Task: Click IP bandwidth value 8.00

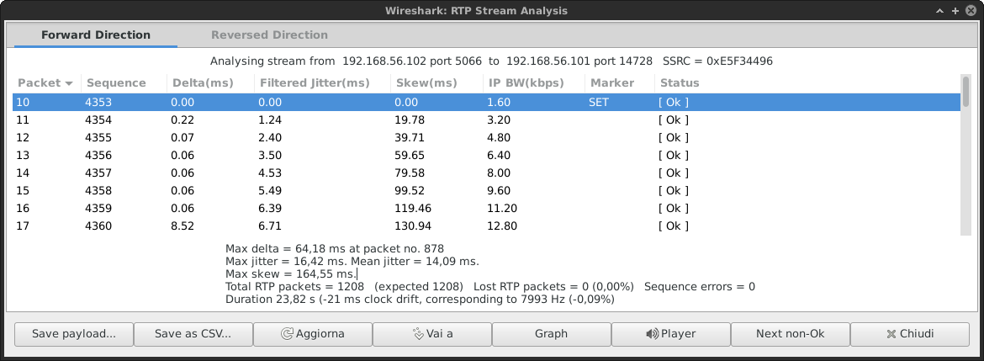Action: pos(498,173)
